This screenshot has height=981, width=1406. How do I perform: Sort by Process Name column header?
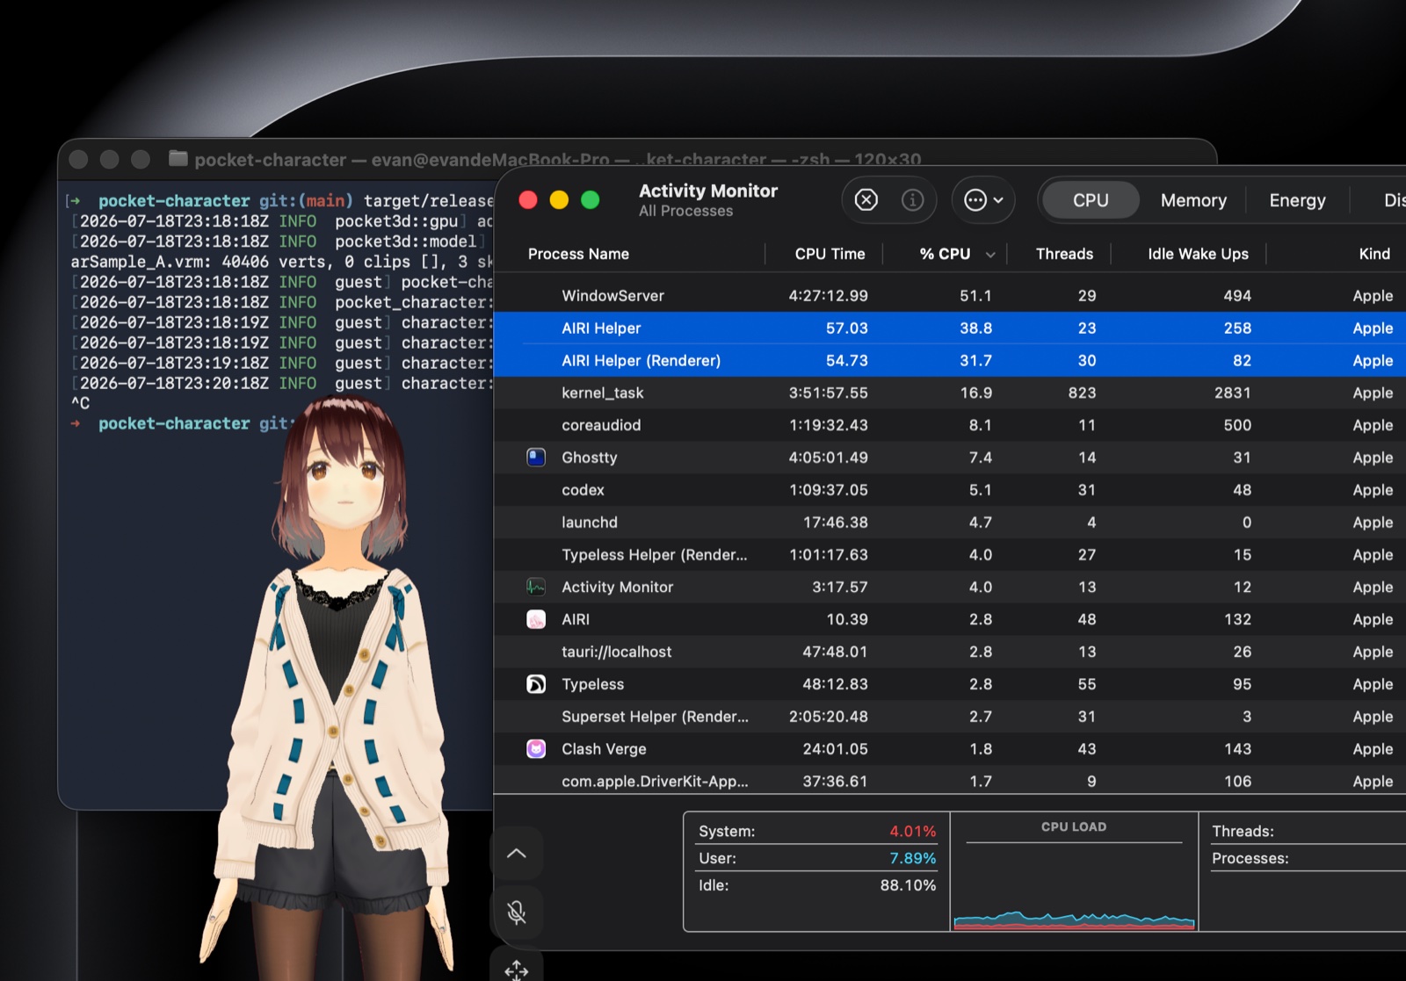point(578,254)
